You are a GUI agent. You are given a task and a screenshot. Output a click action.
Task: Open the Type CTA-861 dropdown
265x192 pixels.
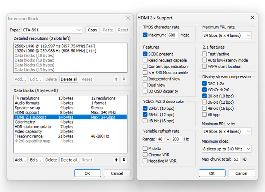coord(52,30)
